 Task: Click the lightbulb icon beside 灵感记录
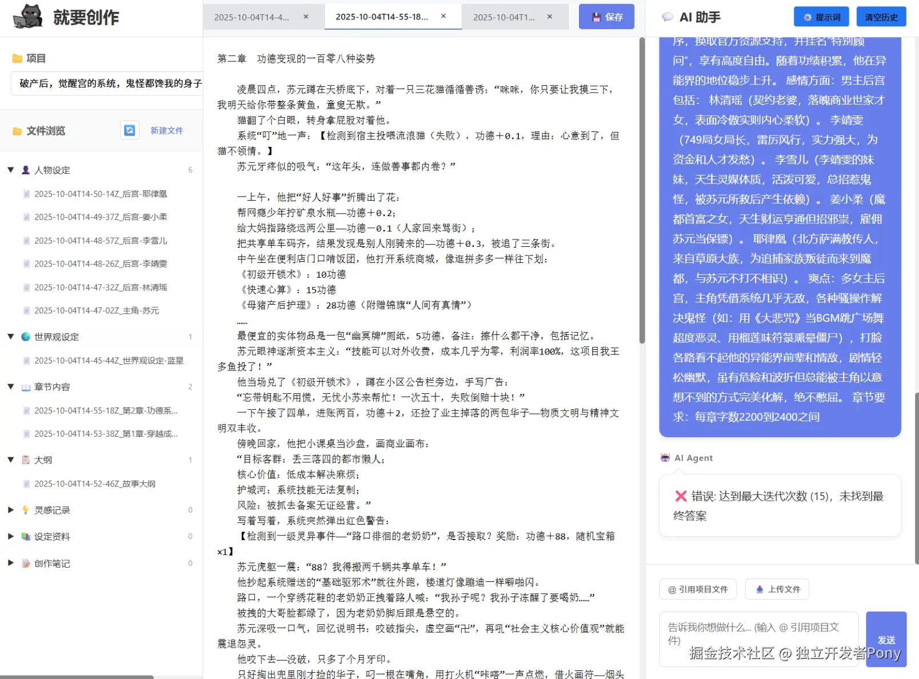tap(25, 509)
